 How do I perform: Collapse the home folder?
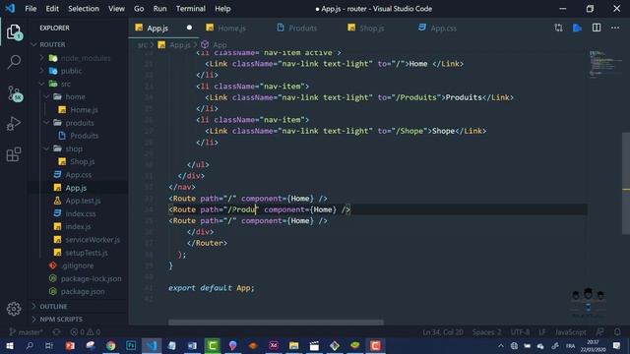pyautogui.click(x=79, y=96)
